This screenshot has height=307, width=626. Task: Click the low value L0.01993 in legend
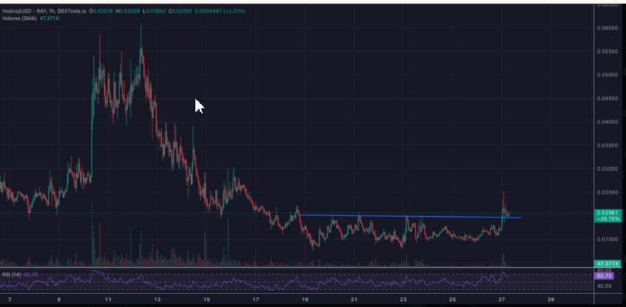click(x=154, y=11)
